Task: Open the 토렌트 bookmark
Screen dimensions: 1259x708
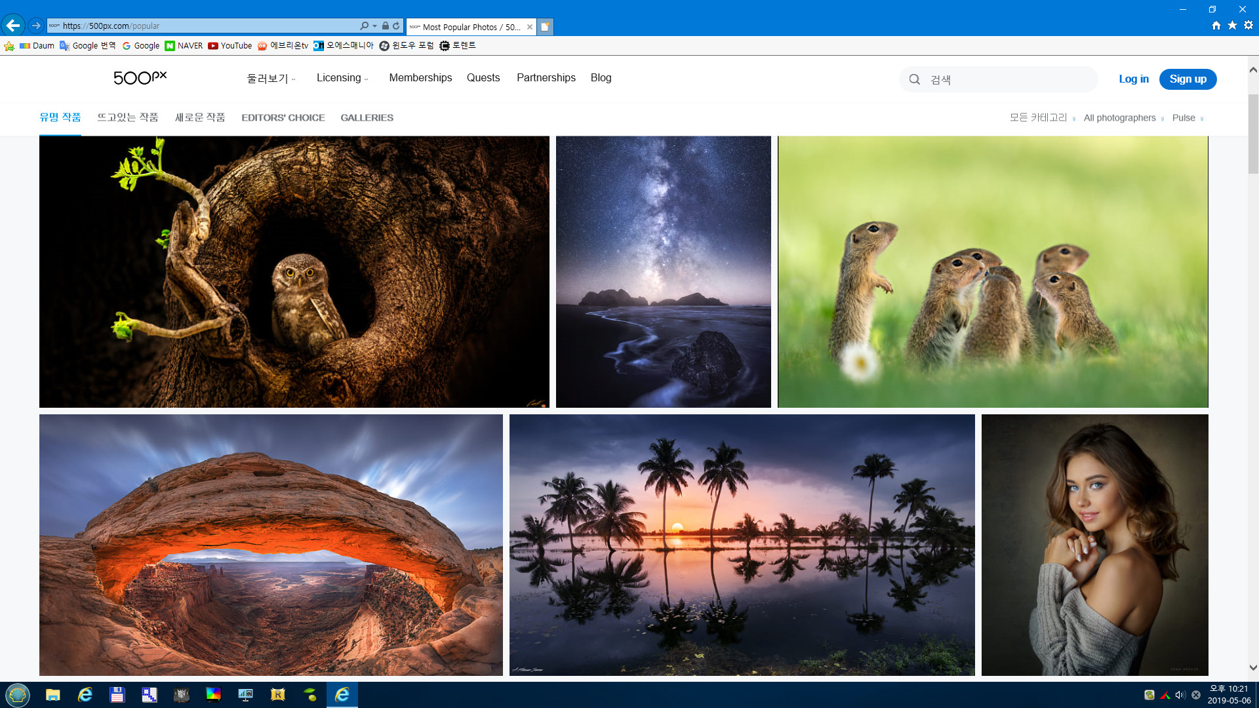Action: tap(458, 46)
